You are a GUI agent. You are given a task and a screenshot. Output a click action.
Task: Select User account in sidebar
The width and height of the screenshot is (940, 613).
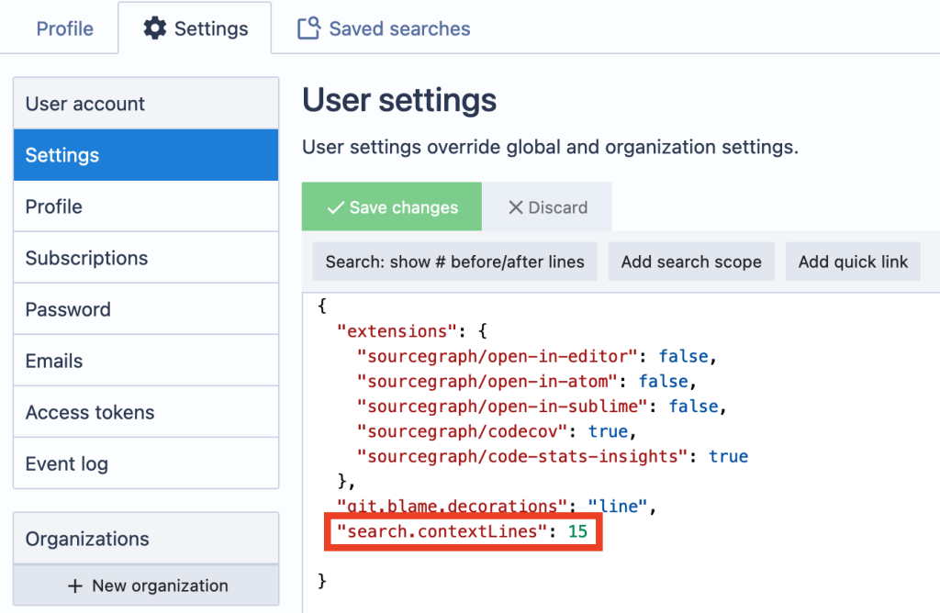(145, 104)
